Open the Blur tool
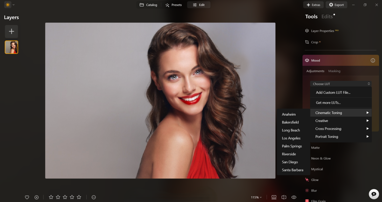382x202 pixels. click(314, 190)
